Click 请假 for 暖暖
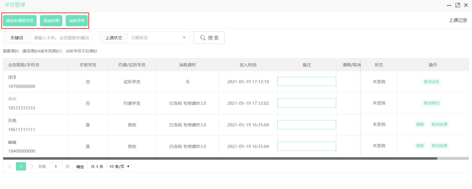 [x=420, y=146]
